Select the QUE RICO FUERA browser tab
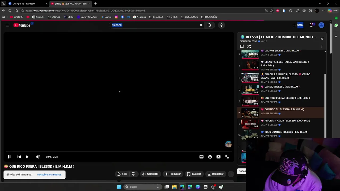The image size is (340, 191). point(71,3)
